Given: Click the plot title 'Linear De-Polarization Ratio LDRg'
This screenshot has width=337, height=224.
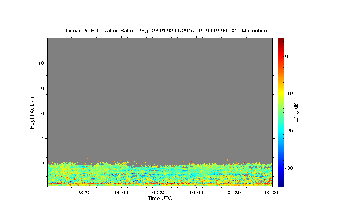Looking at the screenshot, I should 107,31.
